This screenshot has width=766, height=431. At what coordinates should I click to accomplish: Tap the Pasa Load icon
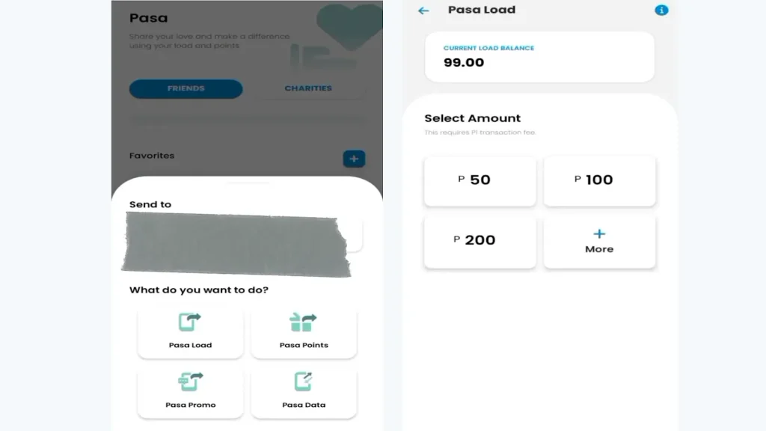click(190, 322)
